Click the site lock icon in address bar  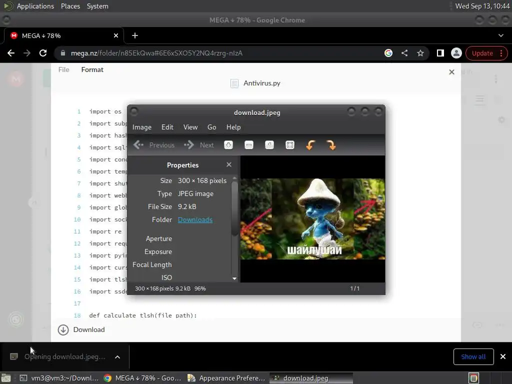tap(63, 53)
